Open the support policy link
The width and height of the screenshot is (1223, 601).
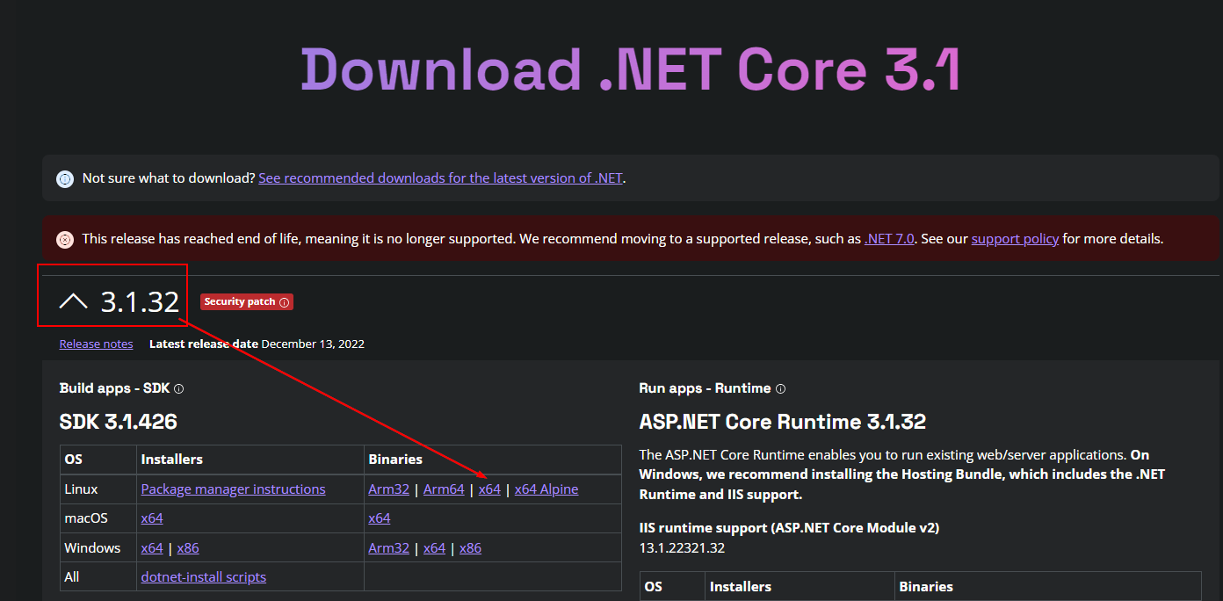pyautogui.click(x=1015, y=238)
